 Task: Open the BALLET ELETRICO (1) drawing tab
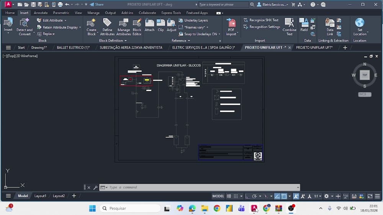point(73,47)
